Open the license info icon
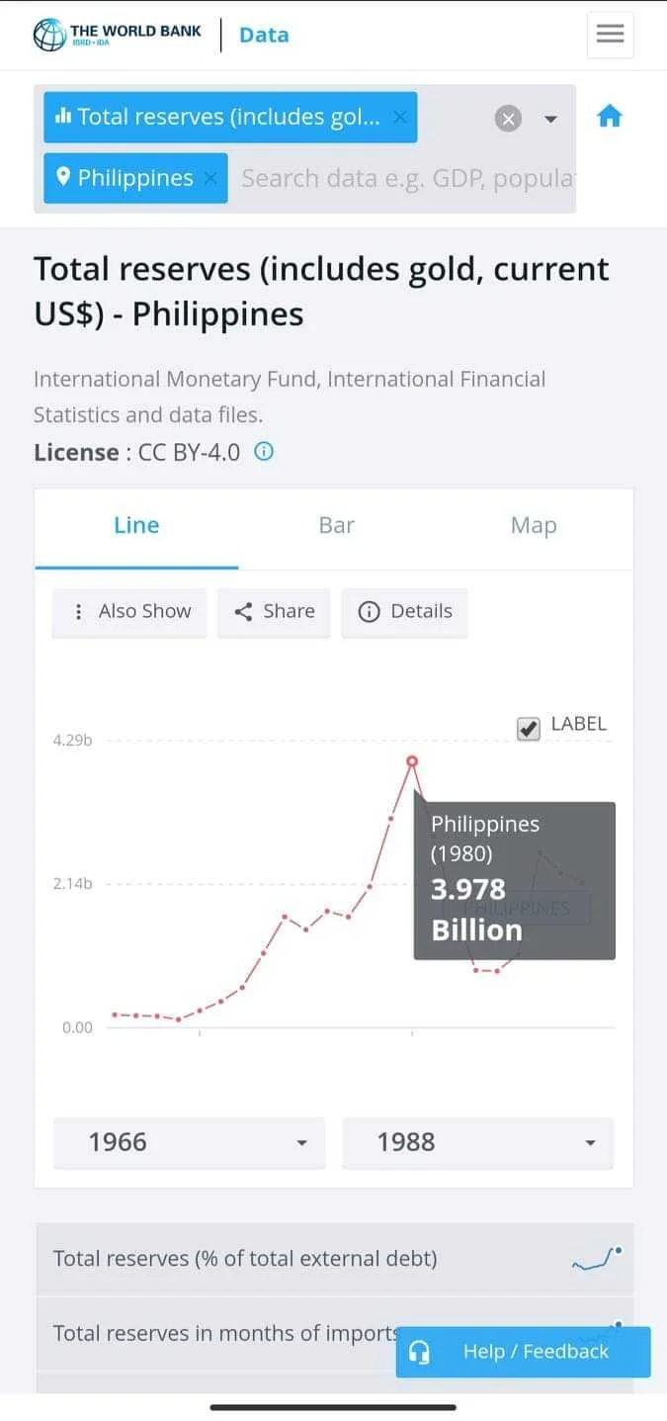The image size is (667, 1421). pos(264,452)
